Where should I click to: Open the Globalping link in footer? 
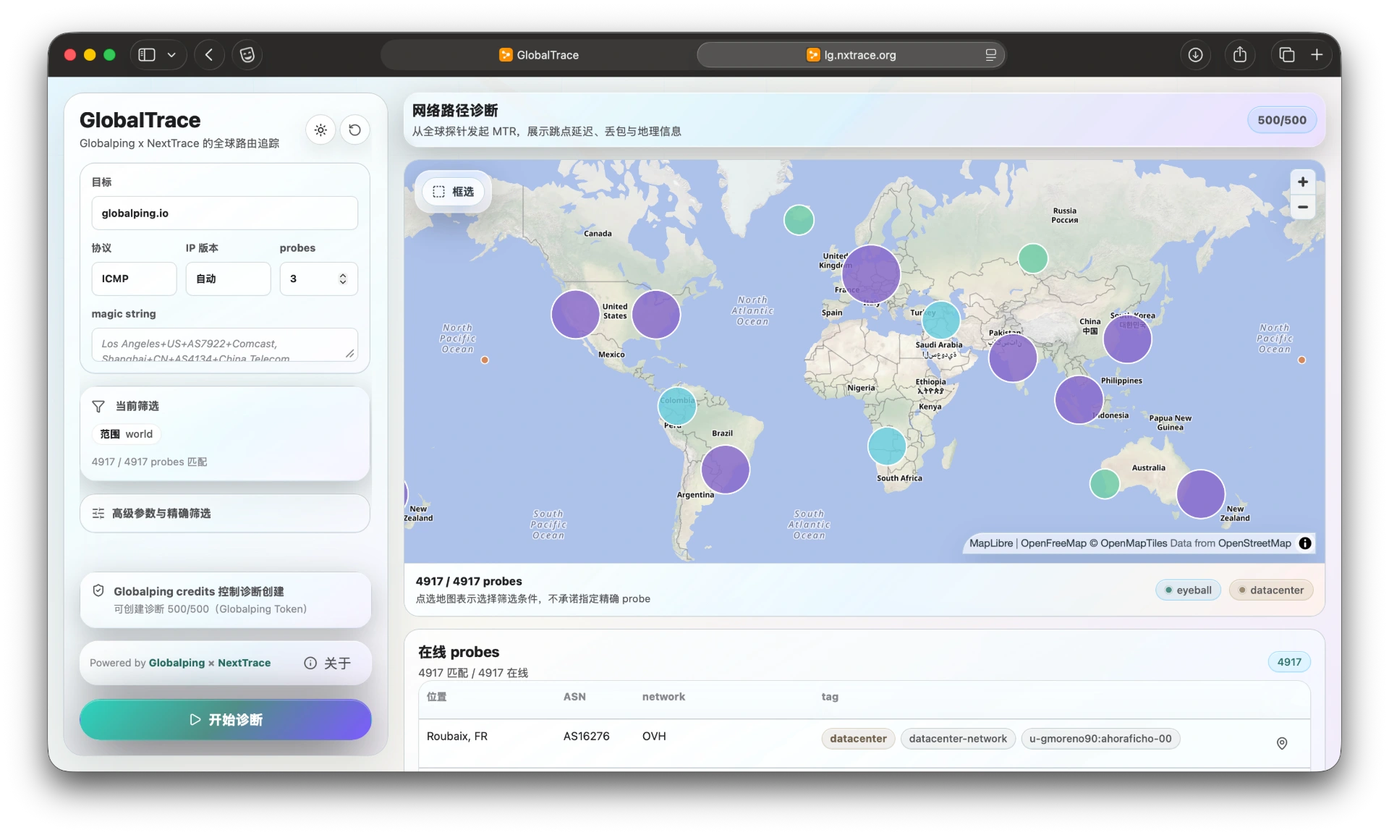(x=177, y=663)
